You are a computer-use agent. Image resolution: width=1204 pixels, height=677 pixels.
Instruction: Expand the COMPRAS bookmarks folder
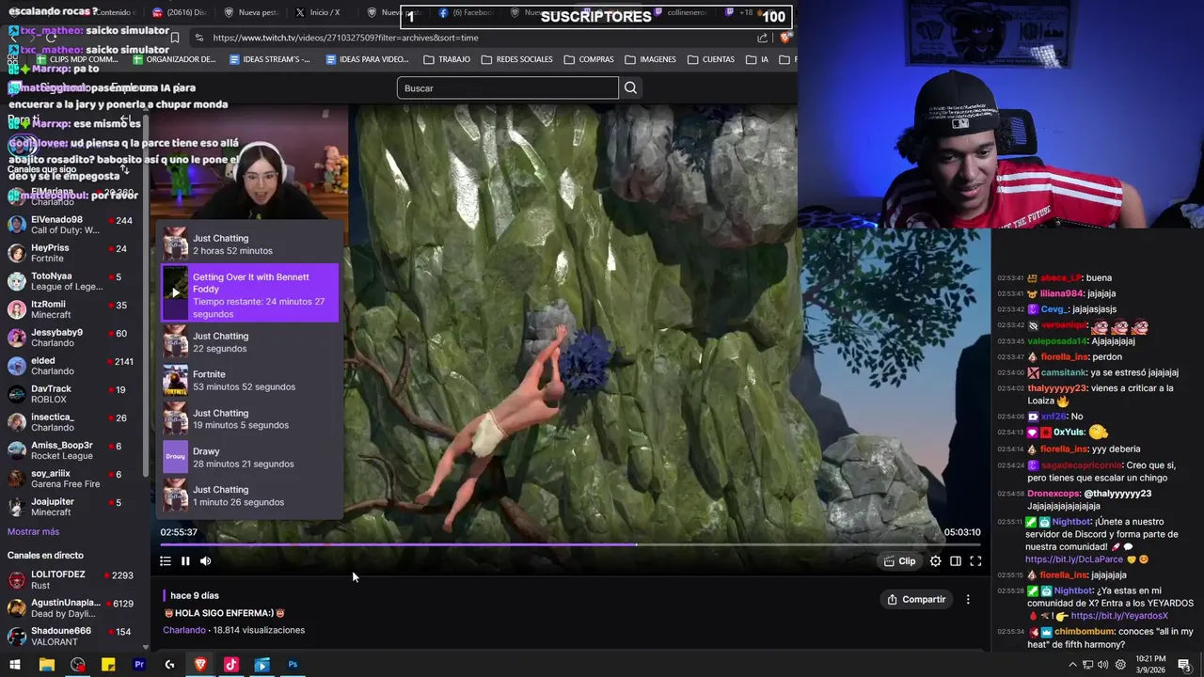pos(589,59)
